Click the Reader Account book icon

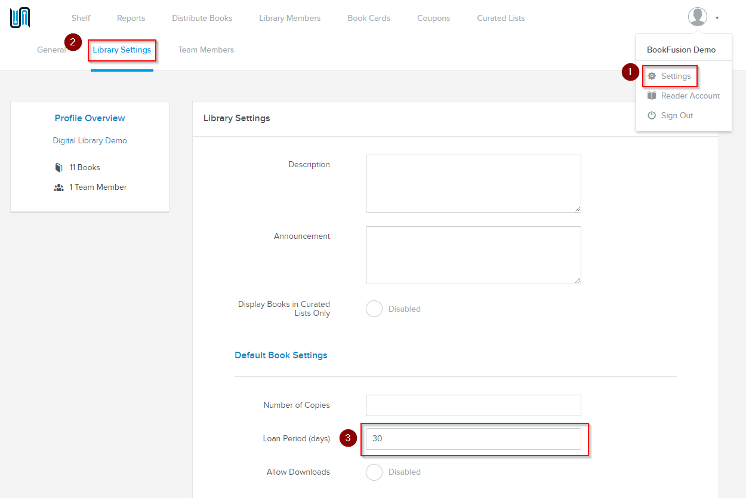[x=652, y=96]
